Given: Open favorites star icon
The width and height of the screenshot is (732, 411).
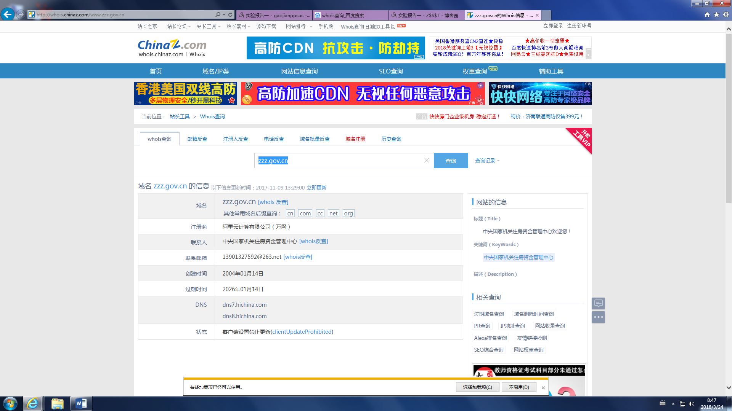Looking at the screenshot, I should (716, 14).
